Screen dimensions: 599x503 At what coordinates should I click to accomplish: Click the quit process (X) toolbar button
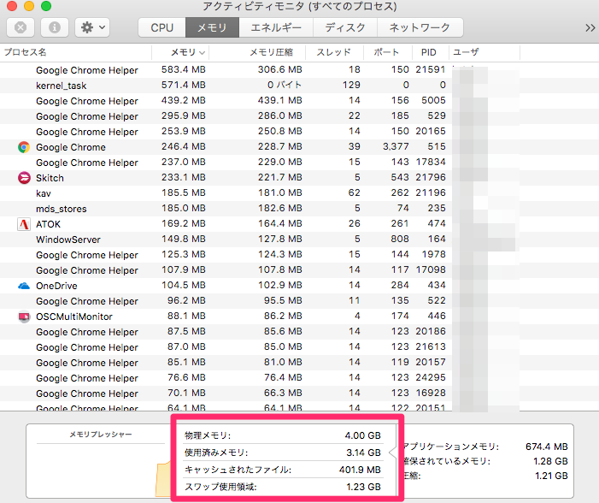point(21,27)
